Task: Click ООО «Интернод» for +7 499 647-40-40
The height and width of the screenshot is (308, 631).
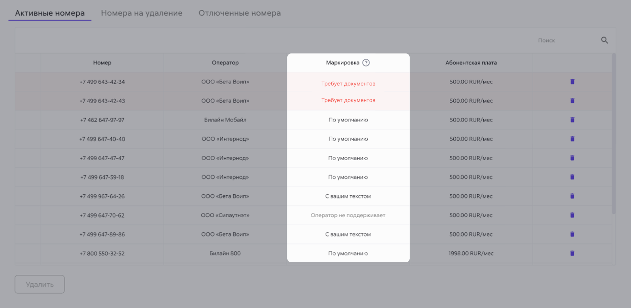Action: [x=225, y=139]
